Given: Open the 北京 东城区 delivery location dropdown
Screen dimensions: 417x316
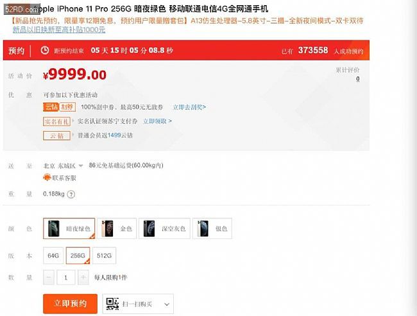Looking at the screenshot, I should 64,166.
